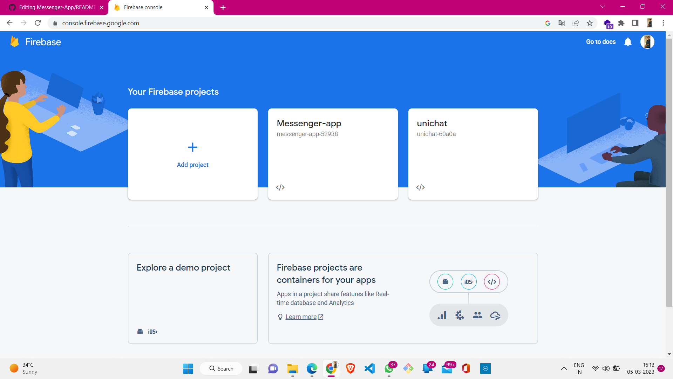Open Windows Start menu
Image resolution: width=673 pixels, height=379 pixels.
coord(188,368)
